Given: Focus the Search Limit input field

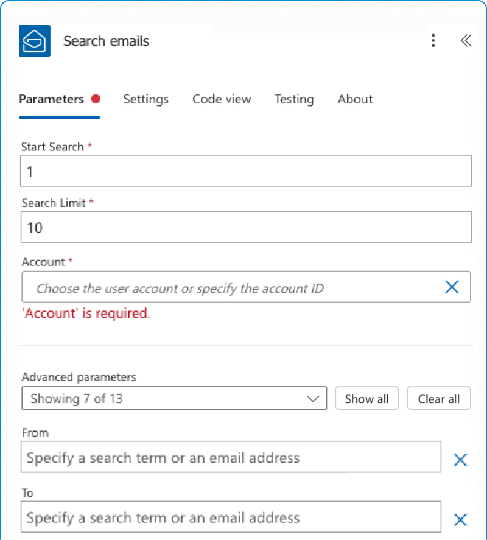Looking at the screenshot, I should [246, 227].
